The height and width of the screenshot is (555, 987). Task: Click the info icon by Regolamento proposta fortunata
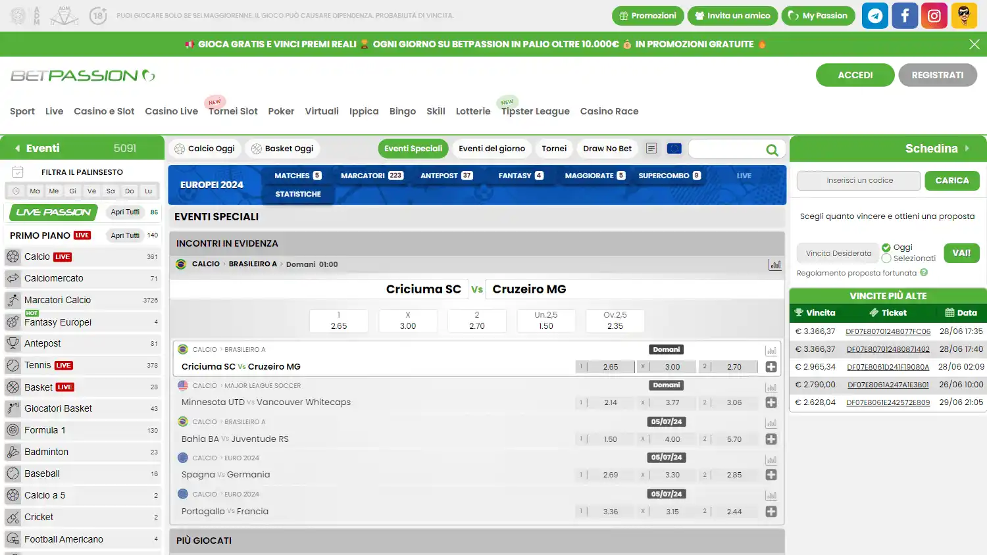point(924,273)
